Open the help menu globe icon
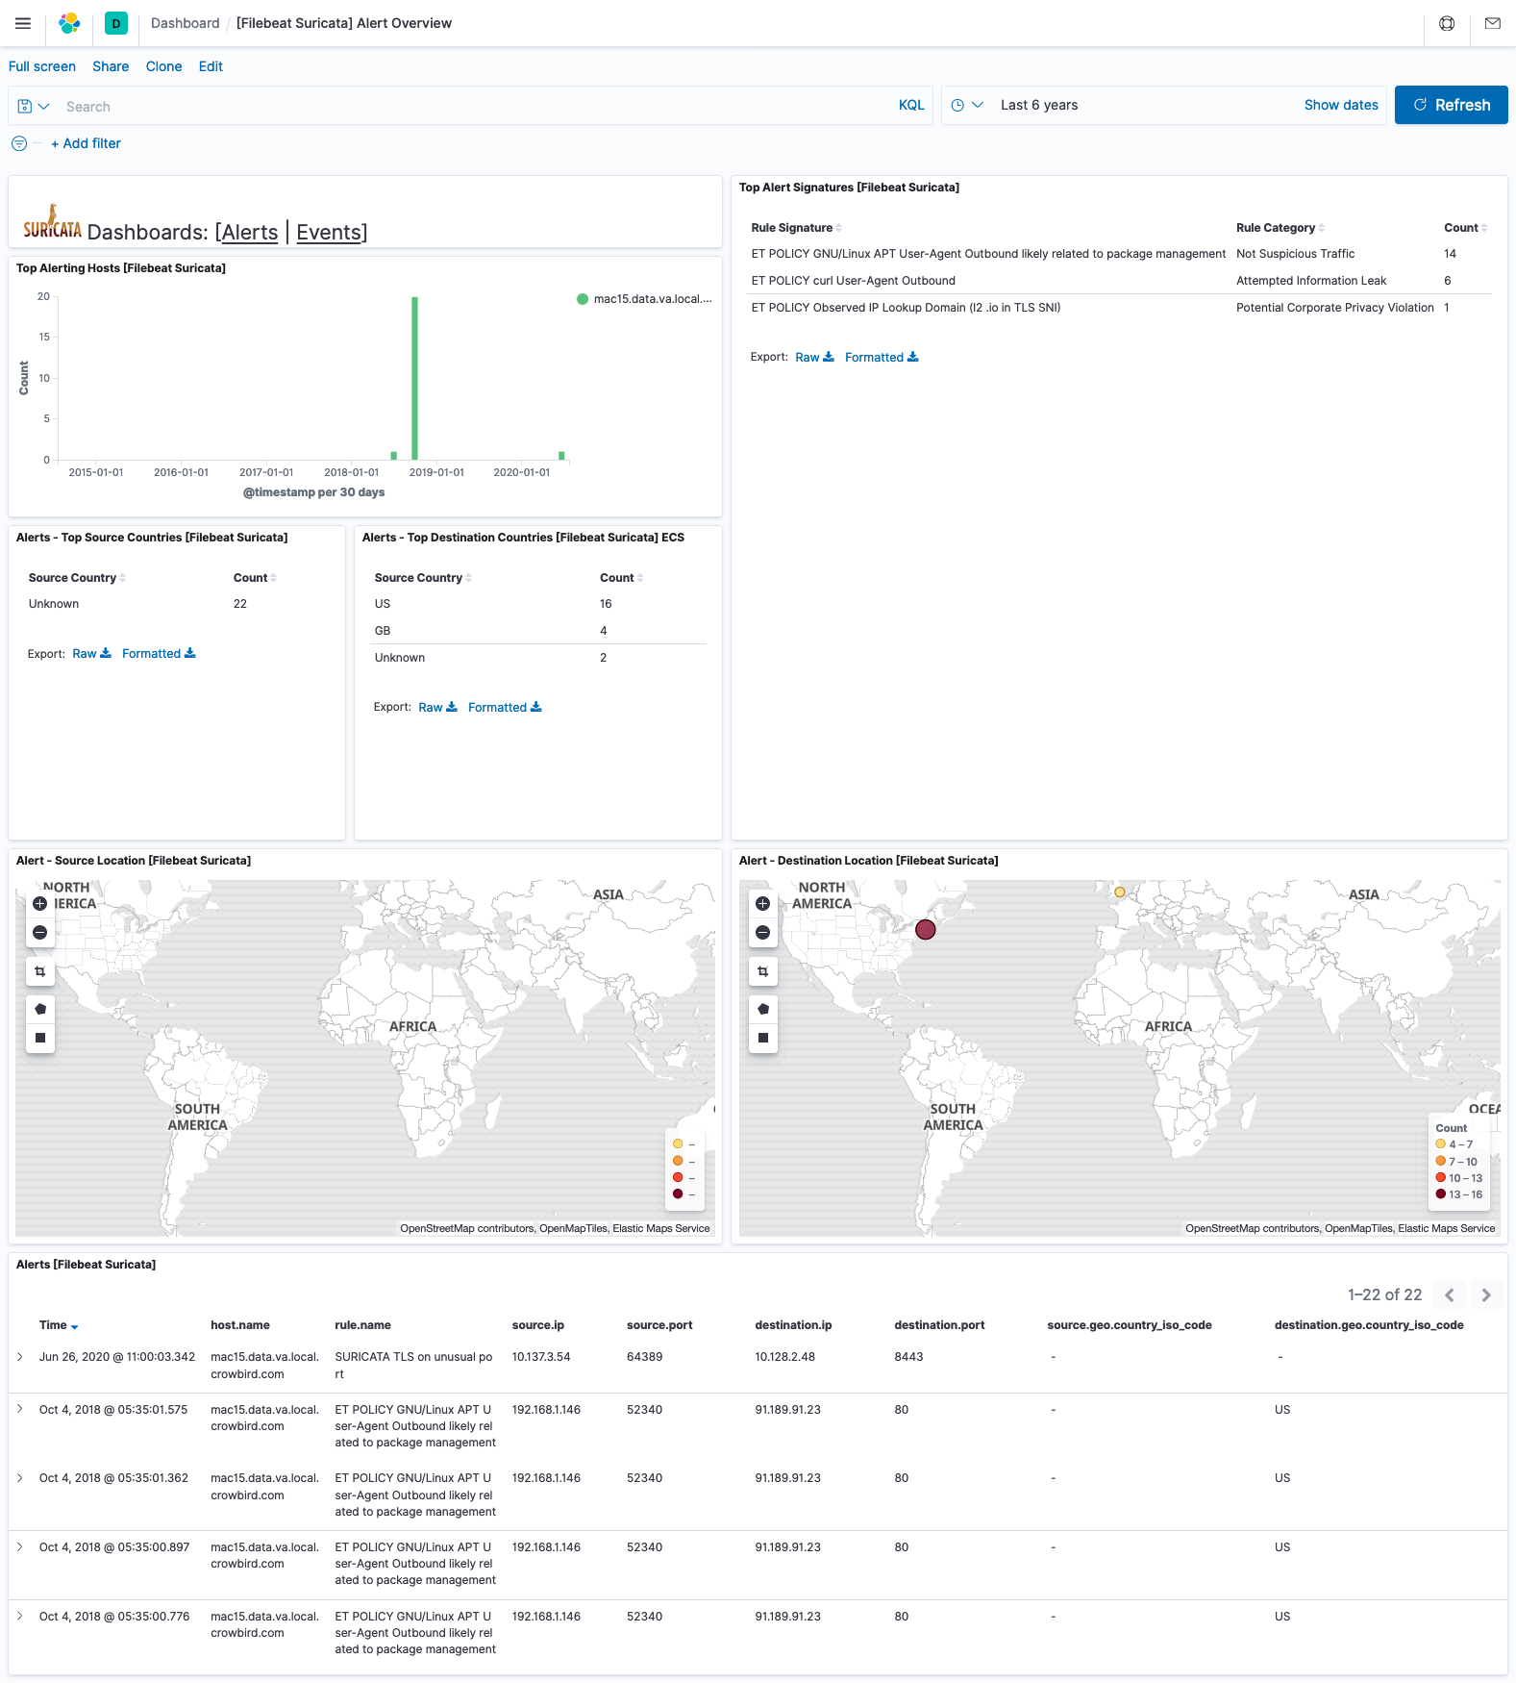1516x1683 pixels. [x=1446, y=23]
